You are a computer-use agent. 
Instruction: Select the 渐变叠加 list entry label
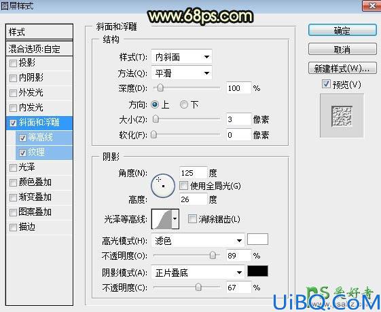(x=35, y=197)
